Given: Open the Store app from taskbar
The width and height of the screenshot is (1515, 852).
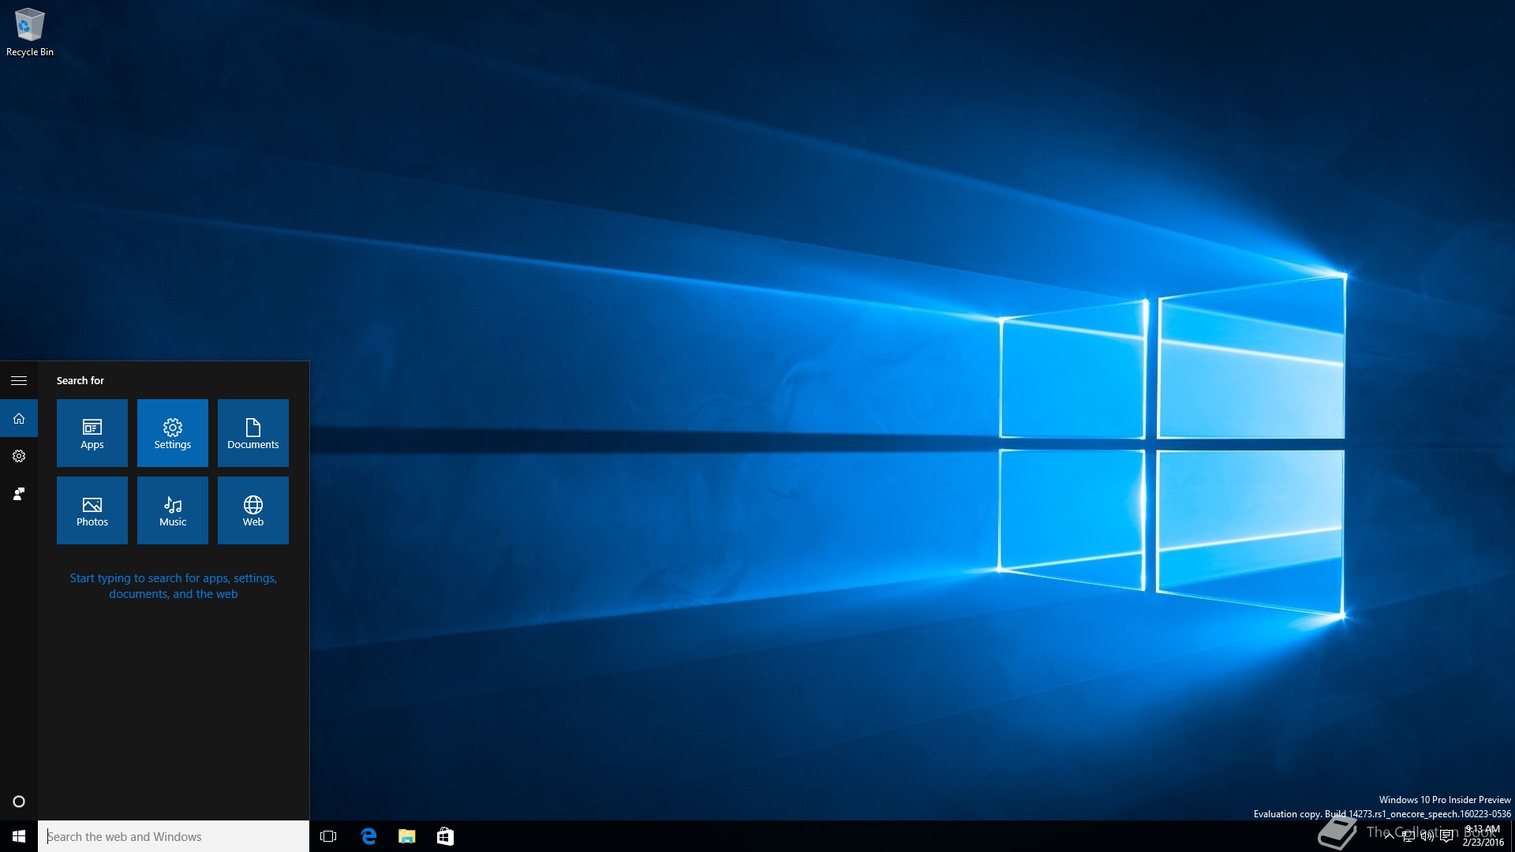Looking at the screenshot, I should [x=445, y=836].
